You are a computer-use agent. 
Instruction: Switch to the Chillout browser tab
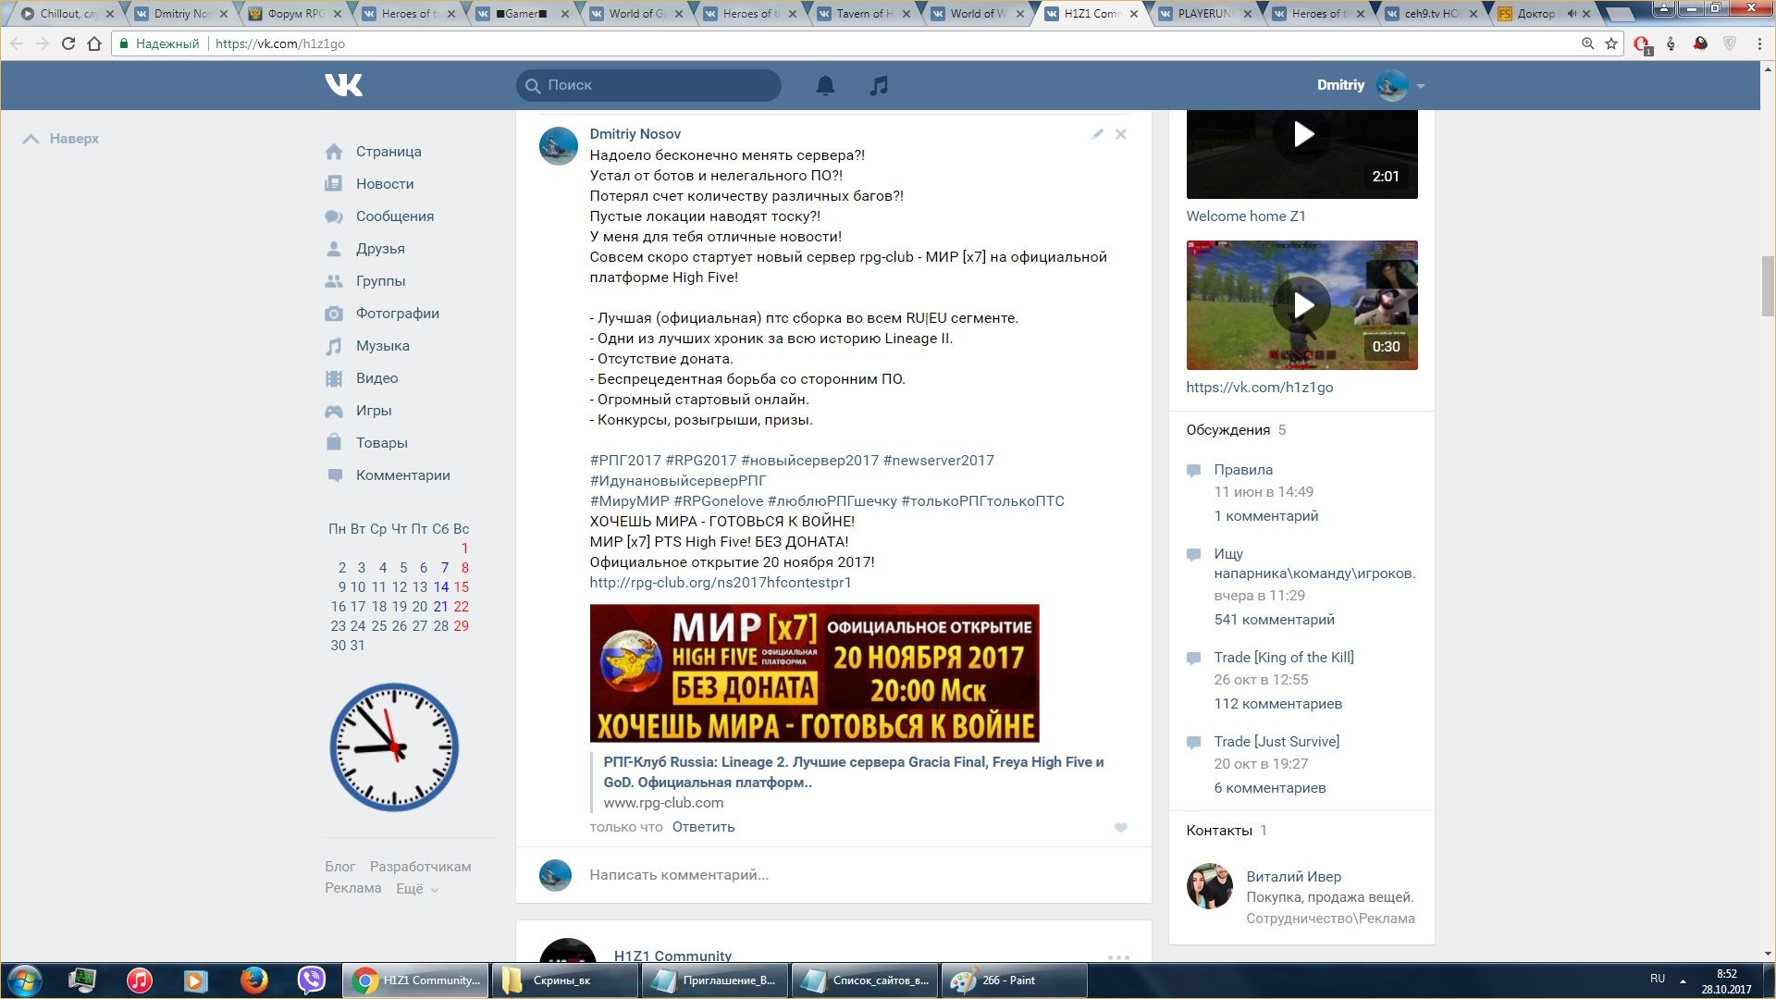[x=68, y=14]
